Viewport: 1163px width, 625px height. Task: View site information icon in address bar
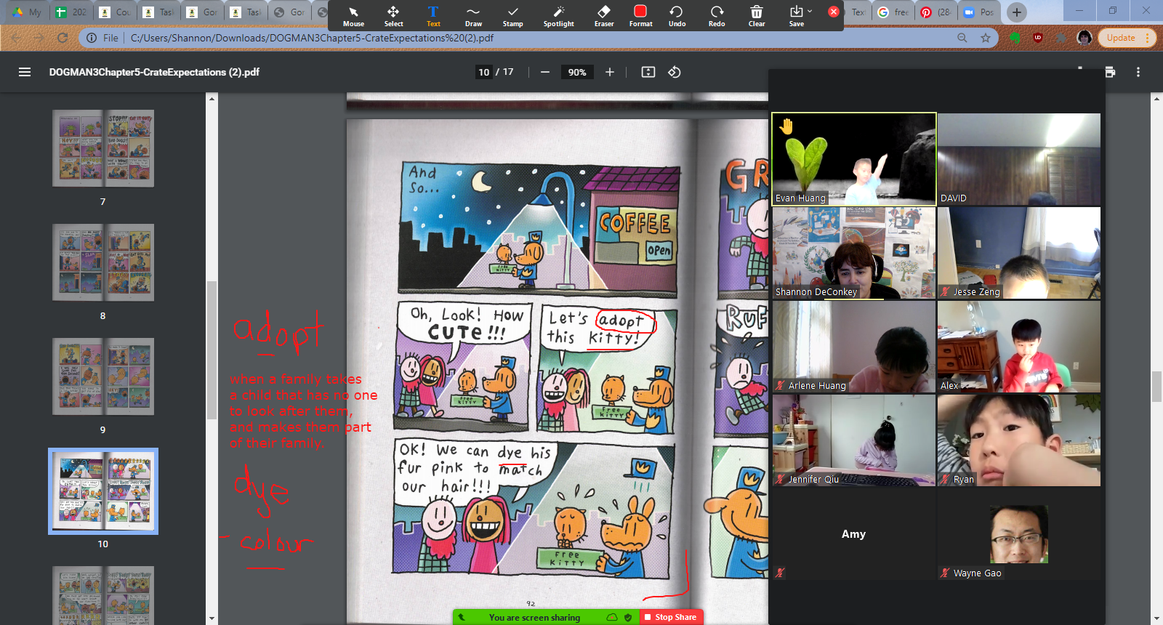tap(92, 38)
